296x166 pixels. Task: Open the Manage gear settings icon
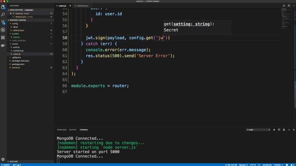3,160
